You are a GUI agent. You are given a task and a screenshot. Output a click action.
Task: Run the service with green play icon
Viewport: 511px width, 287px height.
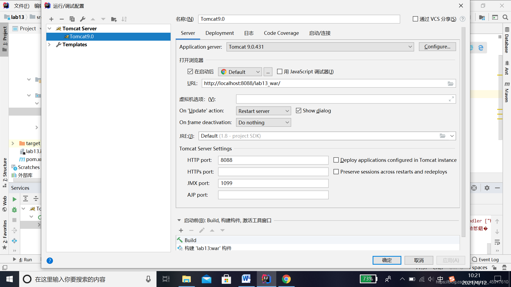14,199
